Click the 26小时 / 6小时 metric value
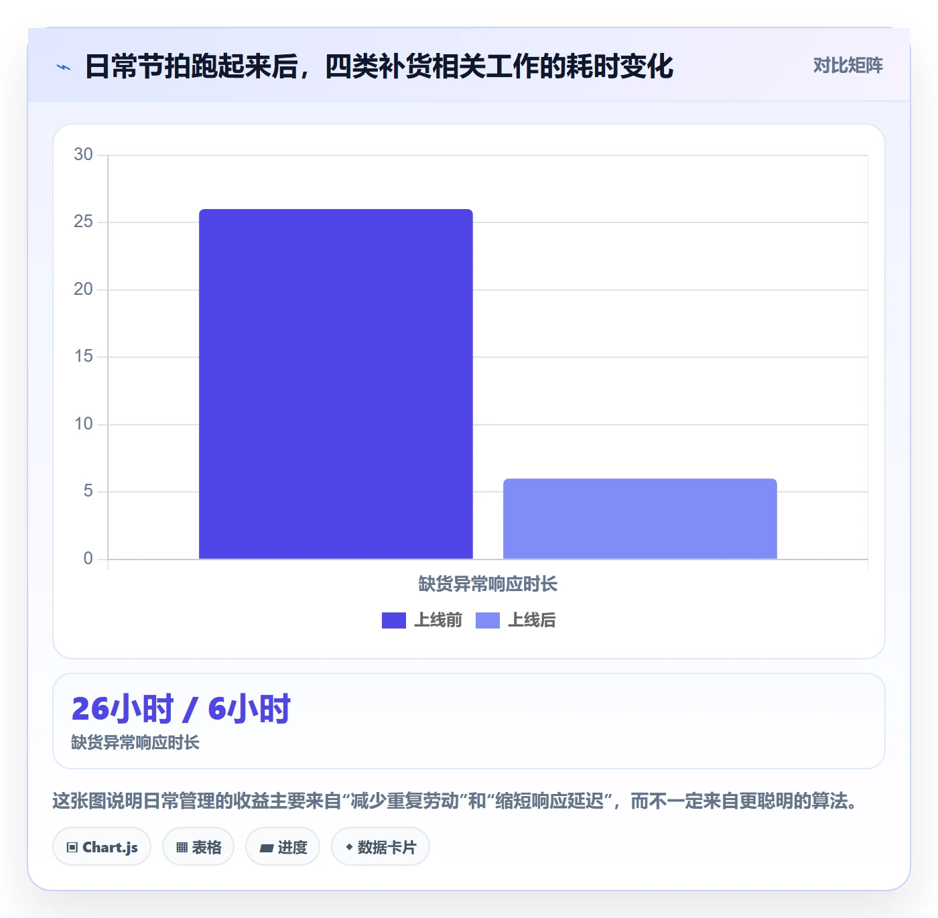 (x=181, y=709)
